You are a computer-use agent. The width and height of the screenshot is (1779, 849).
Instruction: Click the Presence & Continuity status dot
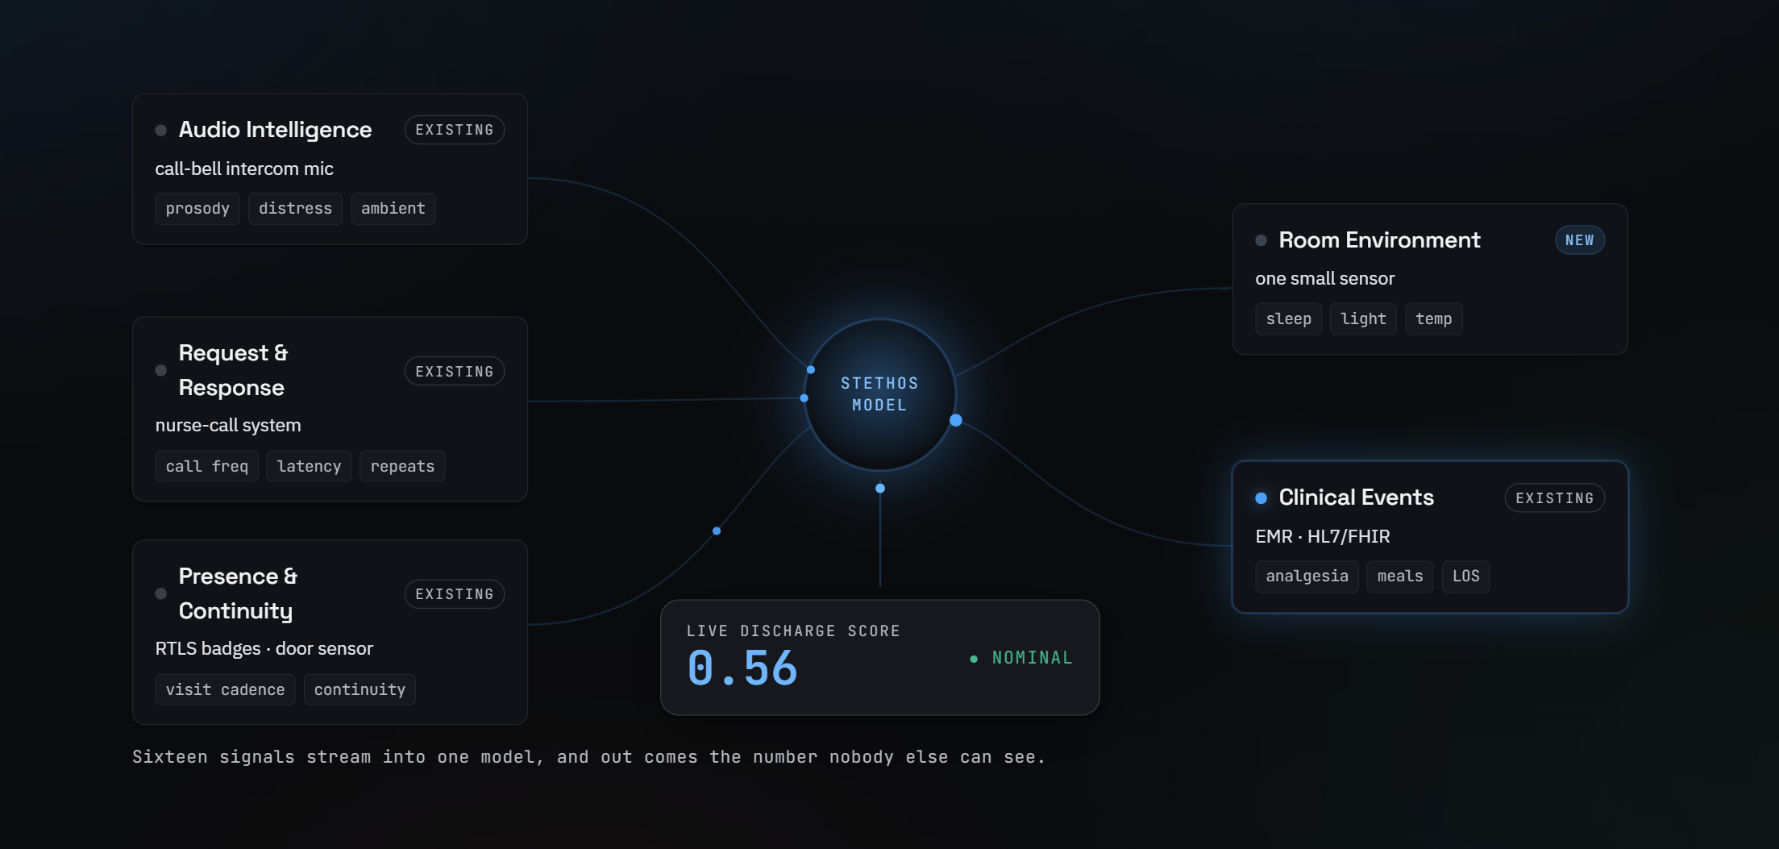coord(161,593)
